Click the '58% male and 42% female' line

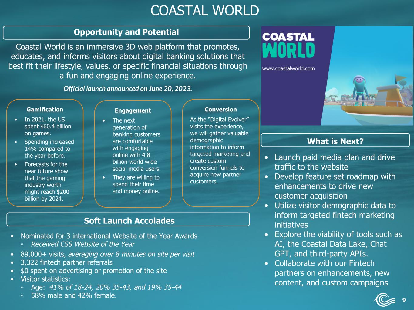click(x=74, y=295)
